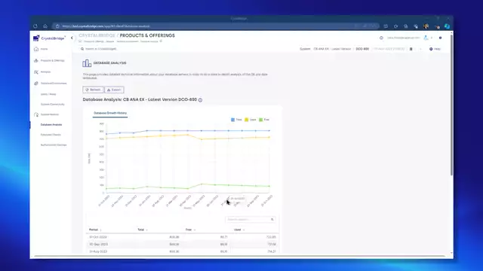Open Products & Offerings sidebar item

[53, 60]
